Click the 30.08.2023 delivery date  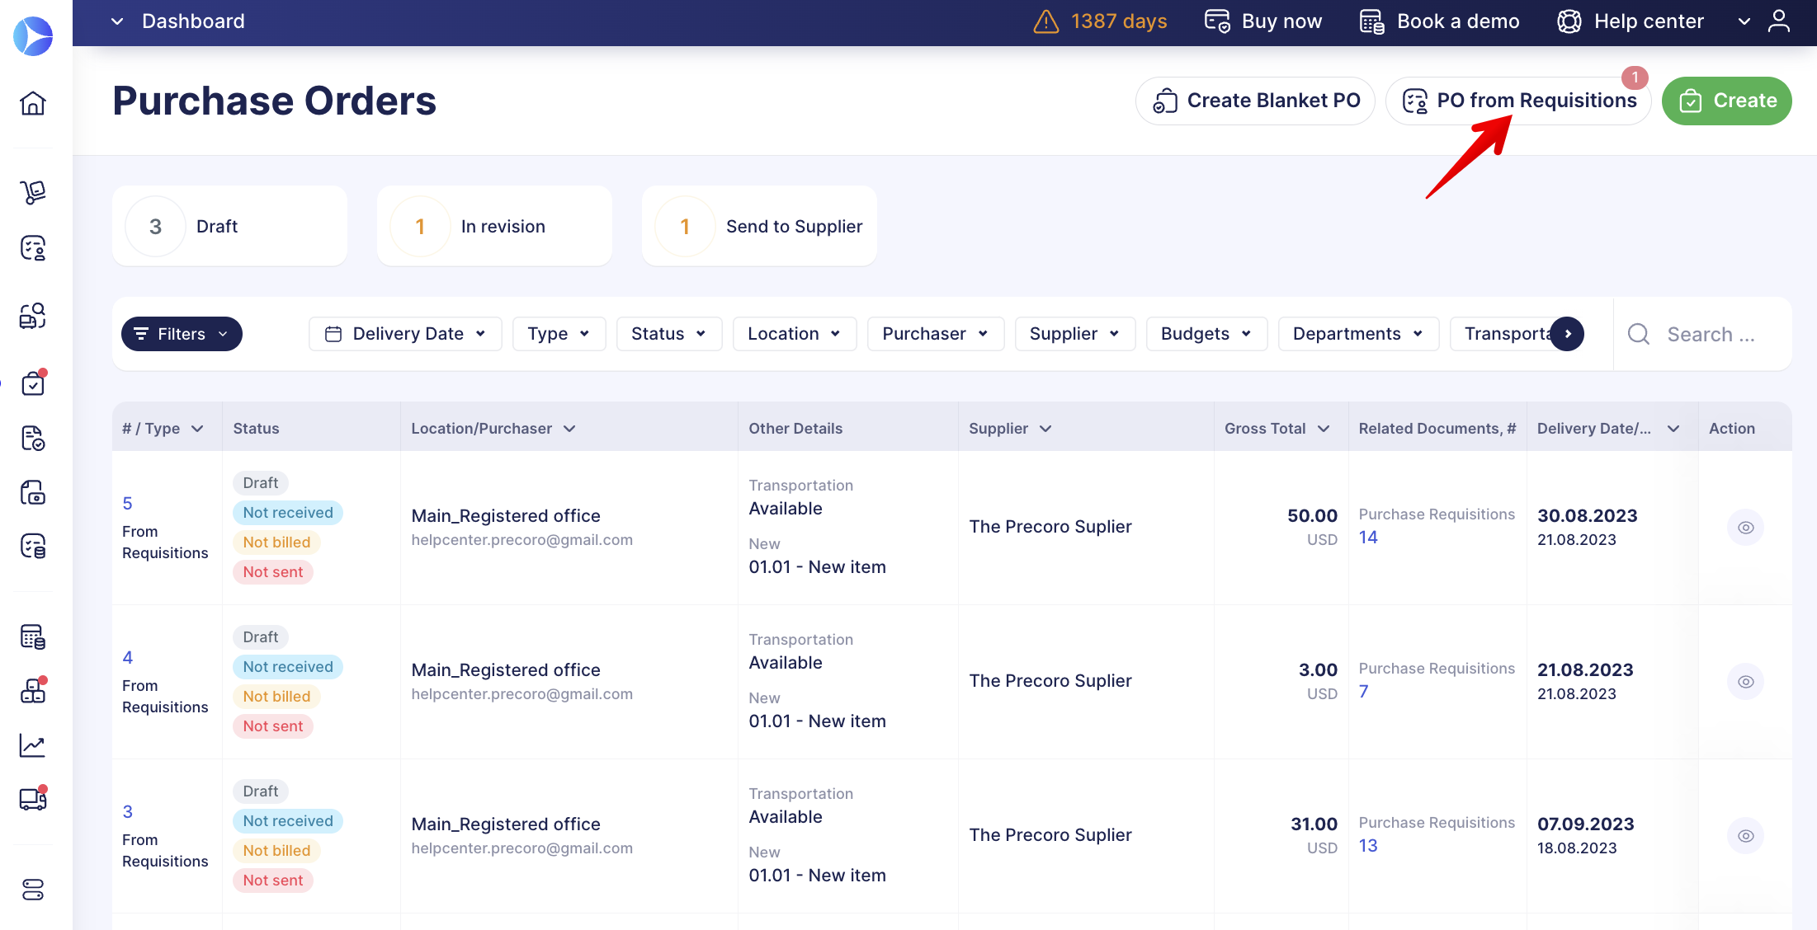coord(1587,516)
